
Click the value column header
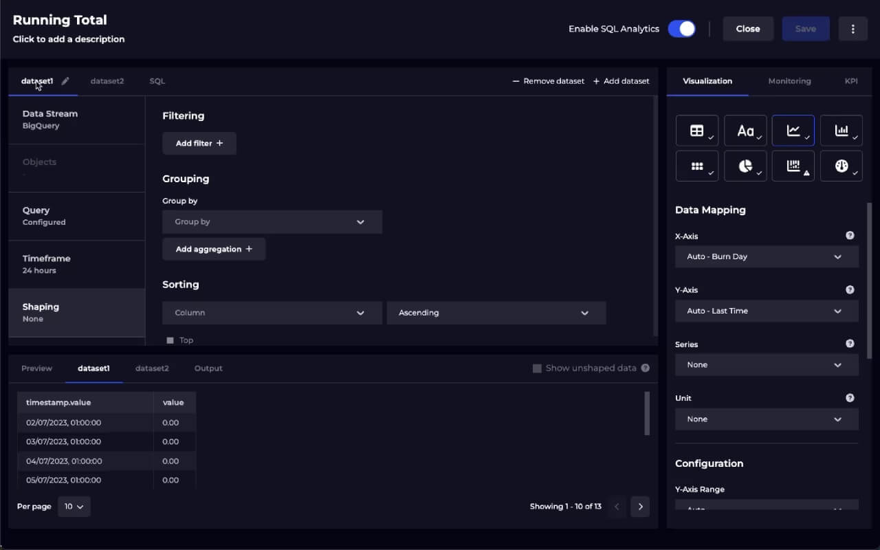[x=175, y=402]
